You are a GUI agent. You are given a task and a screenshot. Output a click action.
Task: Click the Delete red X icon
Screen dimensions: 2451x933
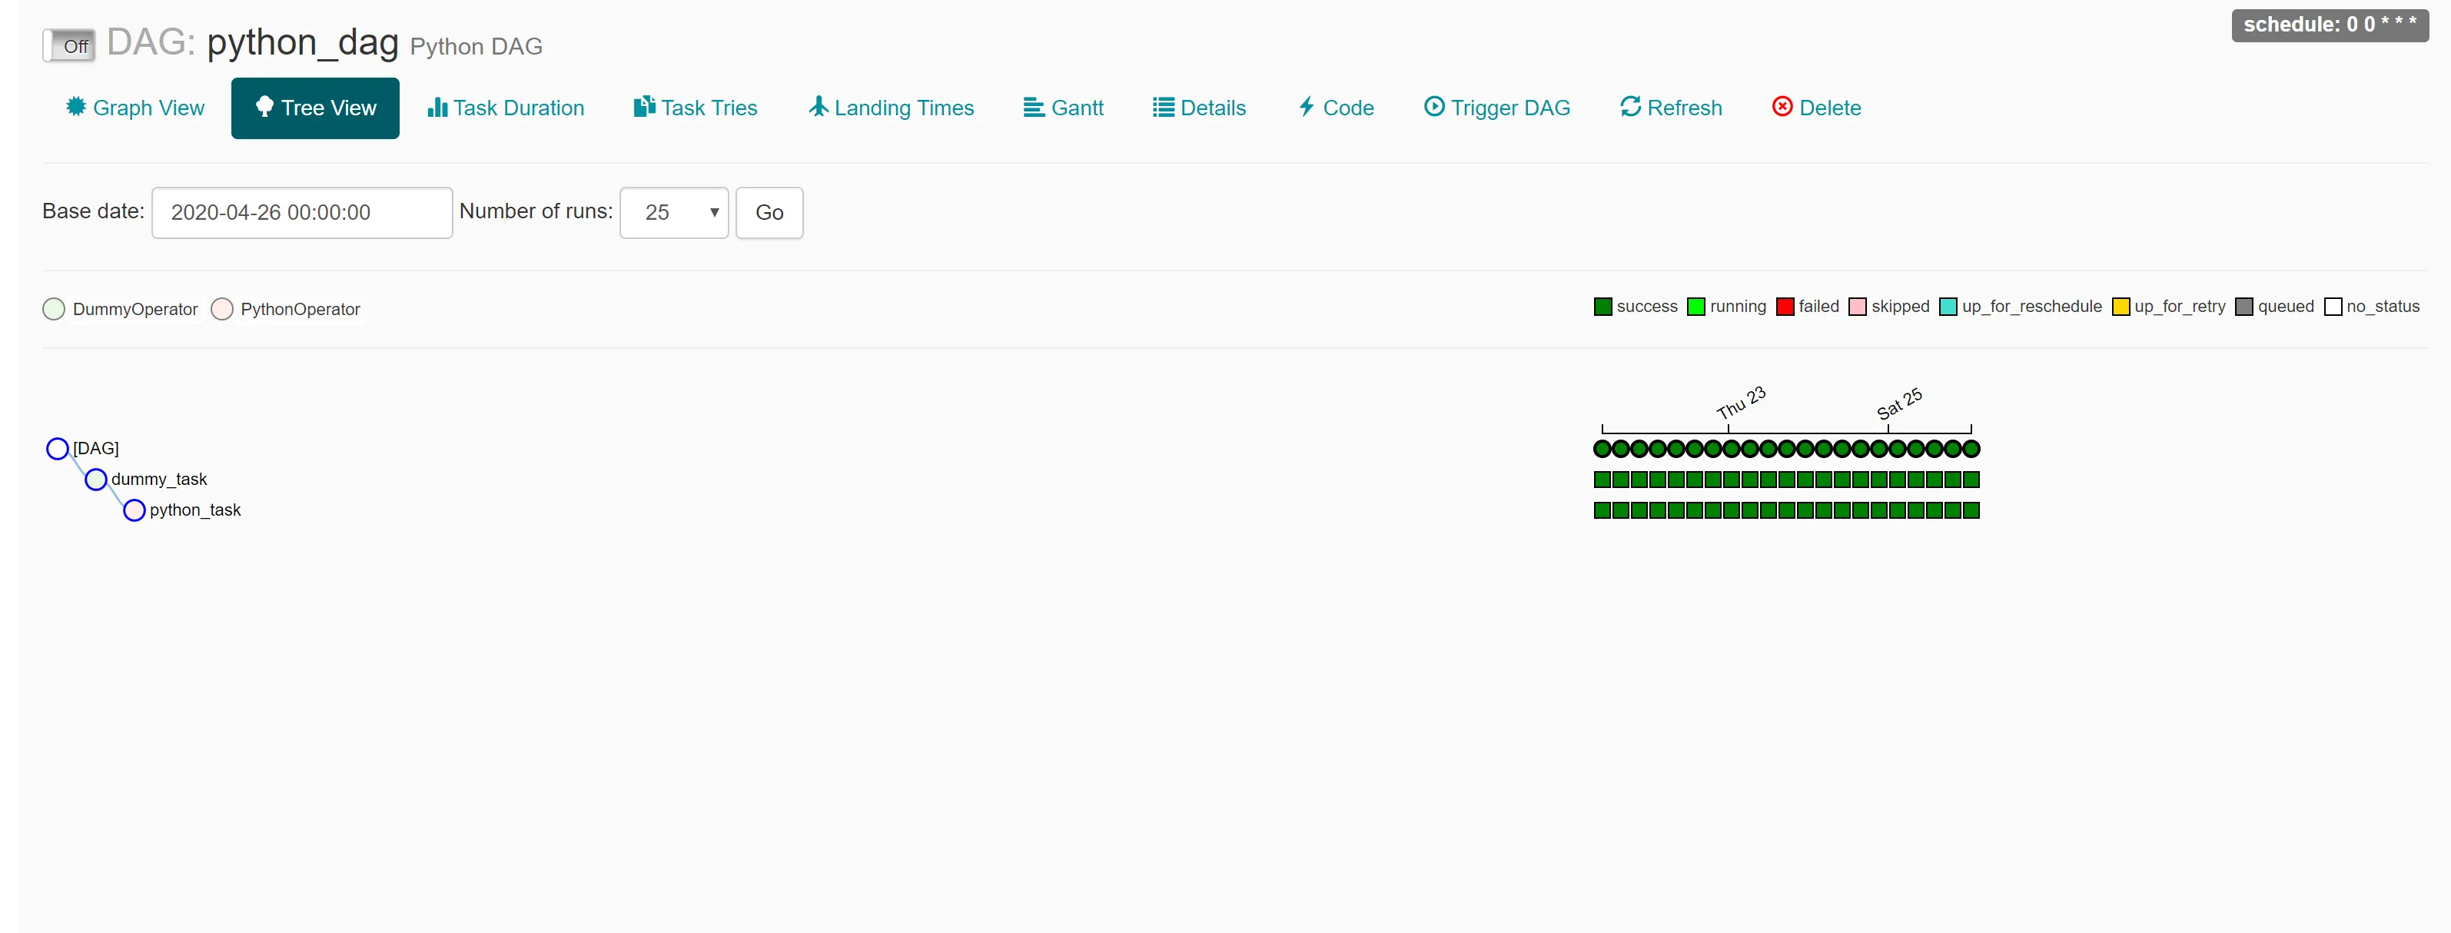[x=1781, y=107]
